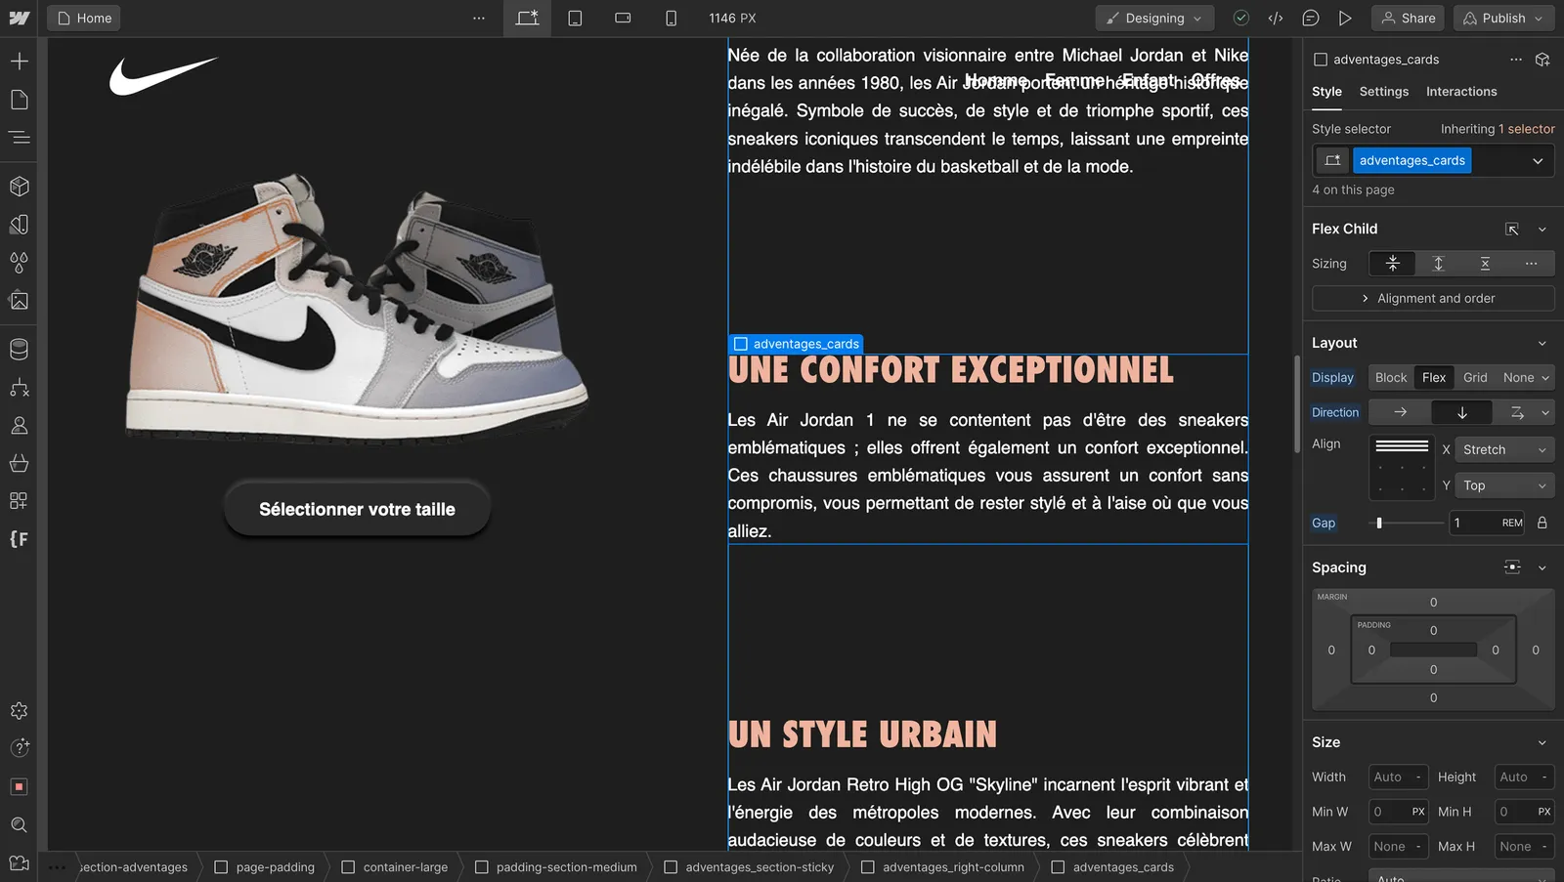
Task: Select page-padding in breadcrumb bar
Action: tap(265, 866)
